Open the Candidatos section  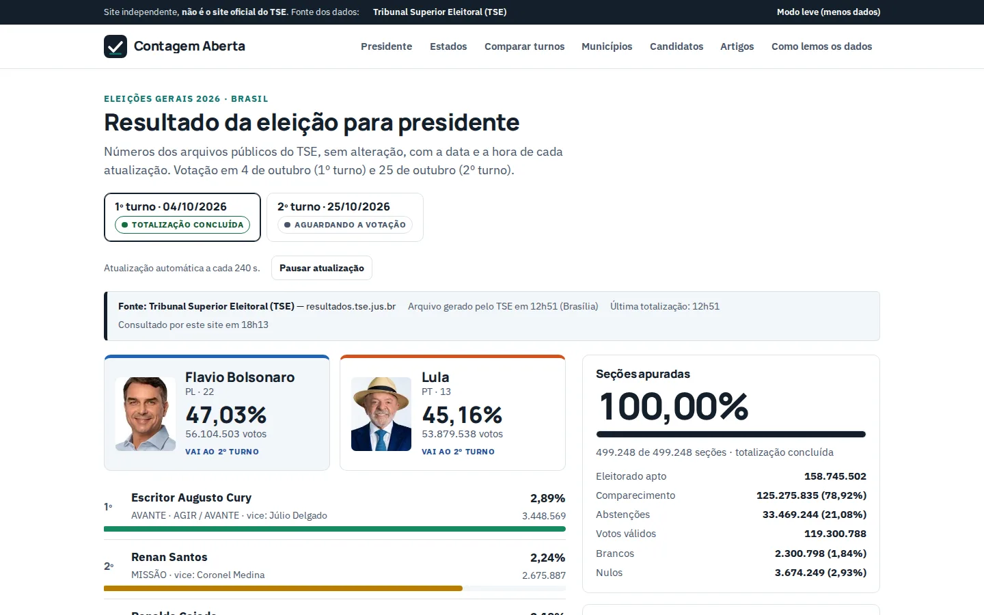(676, 46)
